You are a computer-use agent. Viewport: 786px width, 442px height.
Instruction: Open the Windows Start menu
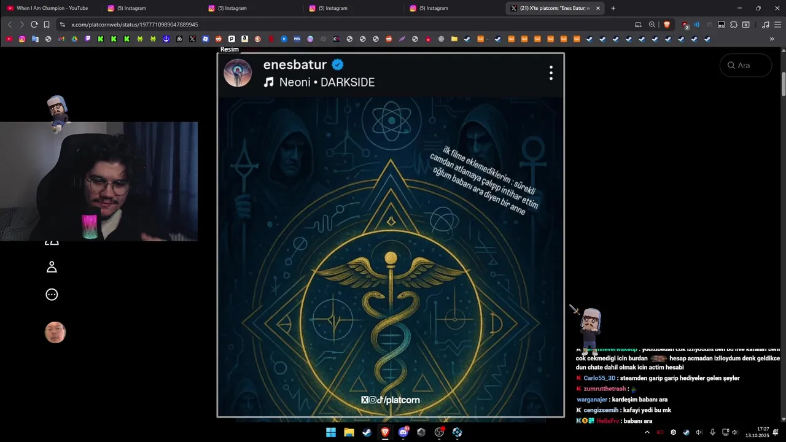(x=331, y=432)
